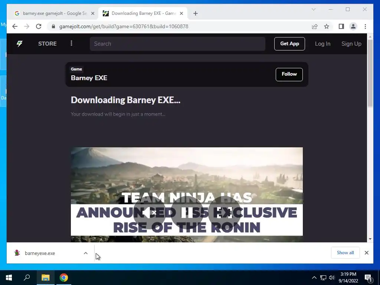
Task: Click the scrollbar up arrow
Action: [370, 37]
